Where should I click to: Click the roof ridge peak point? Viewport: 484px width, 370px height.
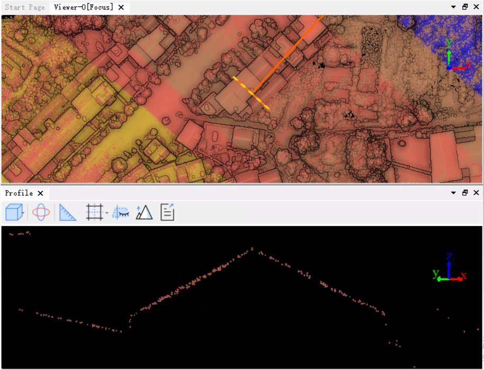(x=252, y=248)
